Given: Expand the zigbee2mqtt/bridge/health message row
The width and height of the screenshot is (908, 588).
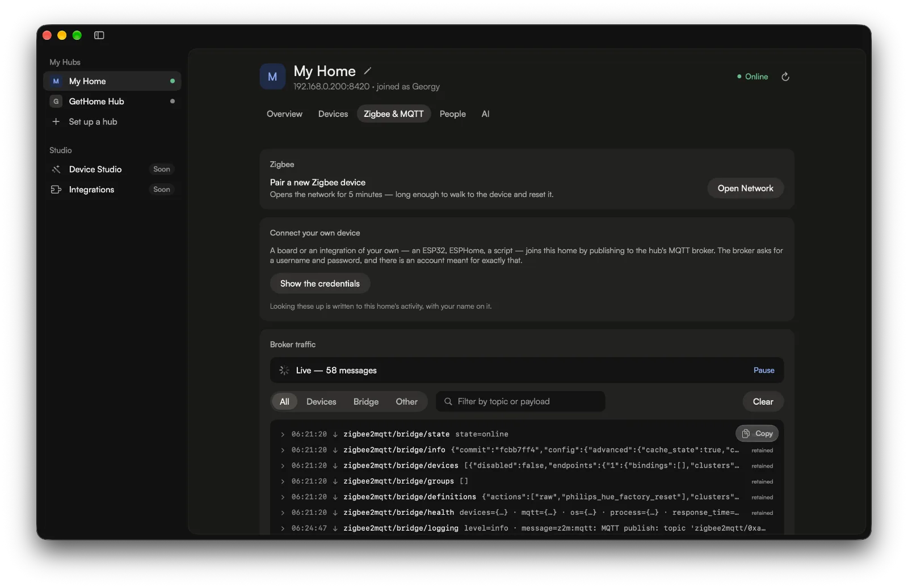Looking at the screenshot, I should click(x=283, y=513).
